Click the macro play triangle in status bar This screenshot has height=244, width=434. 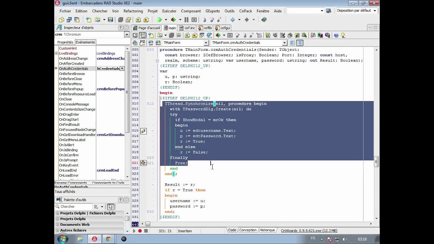[134, 231]
